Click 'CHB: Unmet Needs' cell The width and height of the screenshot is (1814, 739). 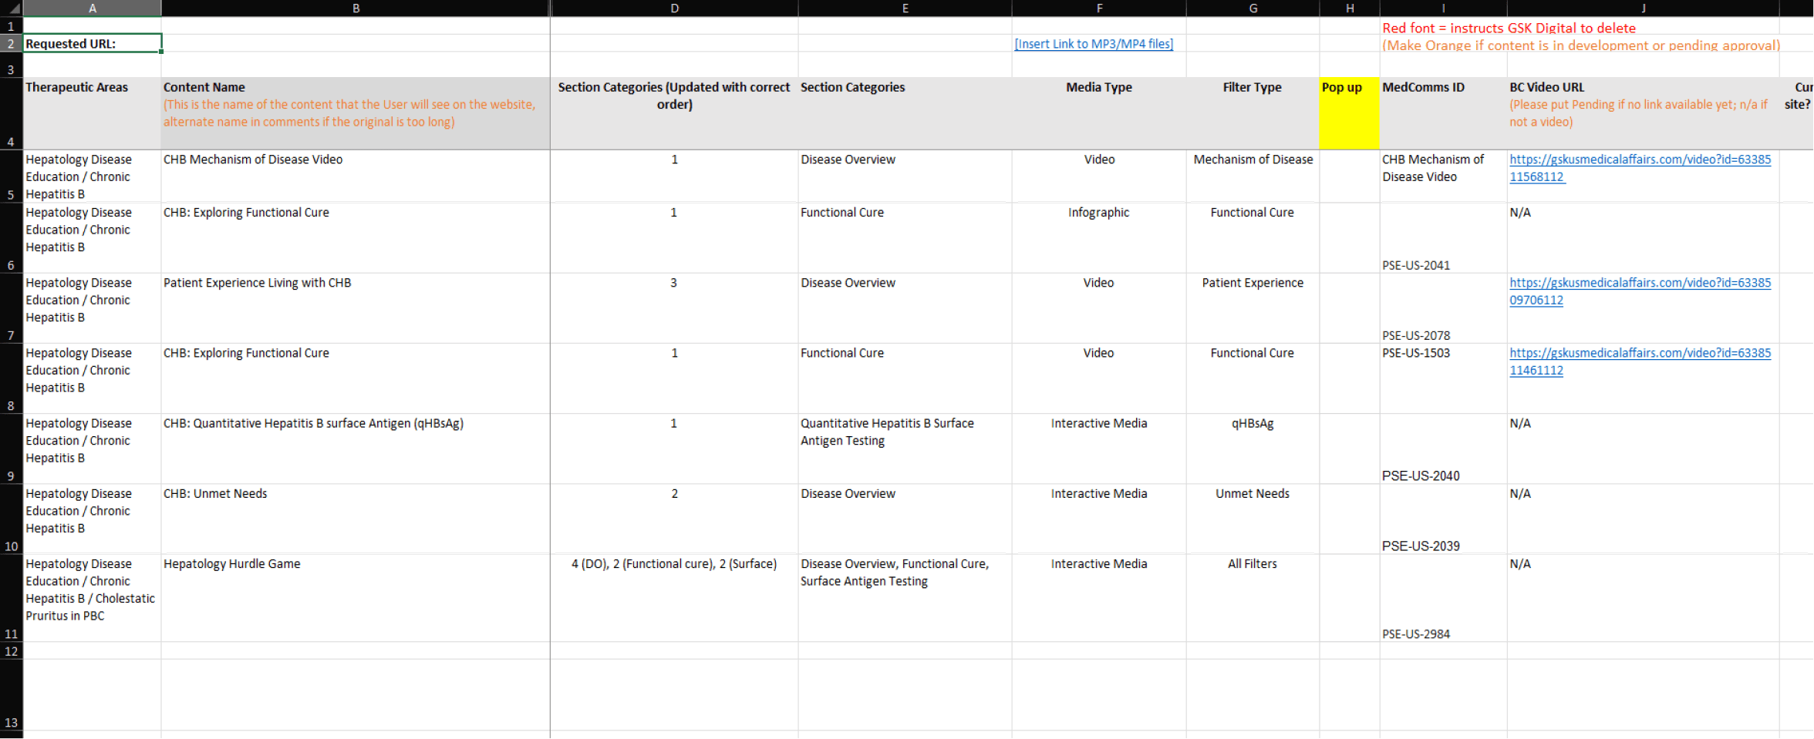[356, 519]
